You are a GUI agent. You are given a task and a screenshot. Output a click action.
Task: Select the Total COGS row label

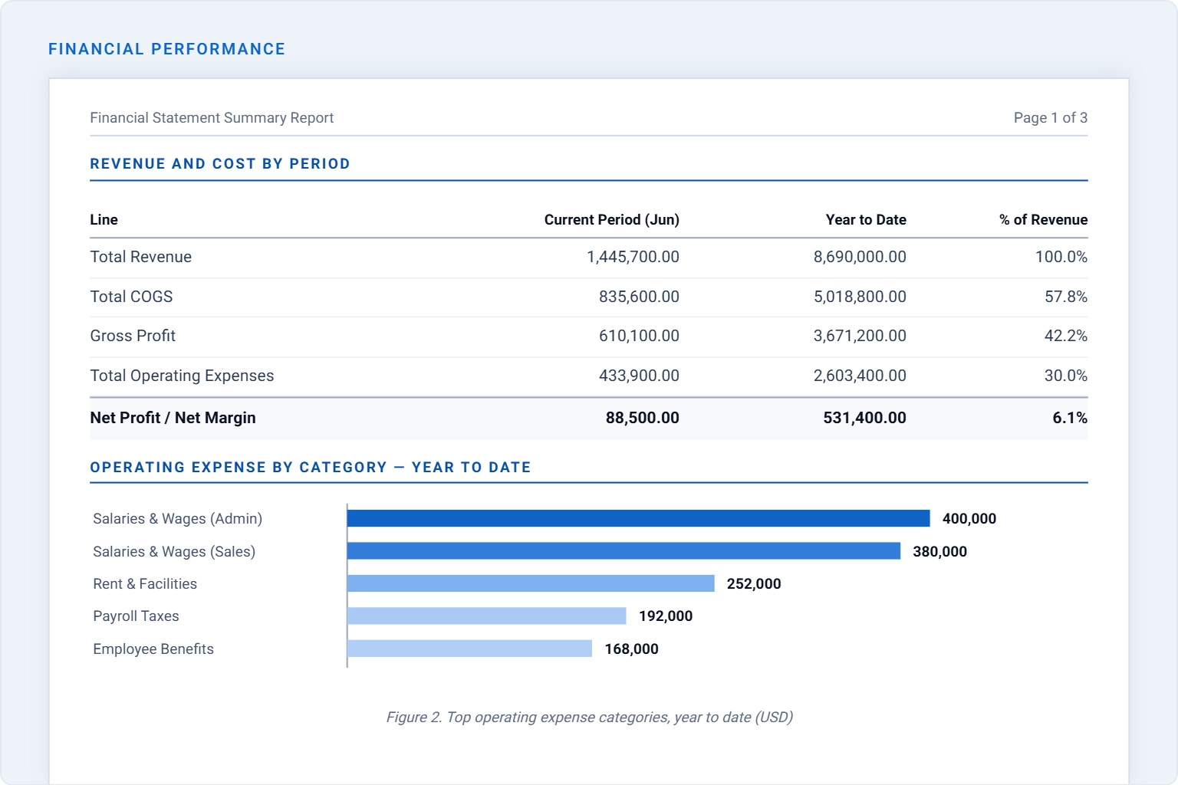[x=131, y=297]
